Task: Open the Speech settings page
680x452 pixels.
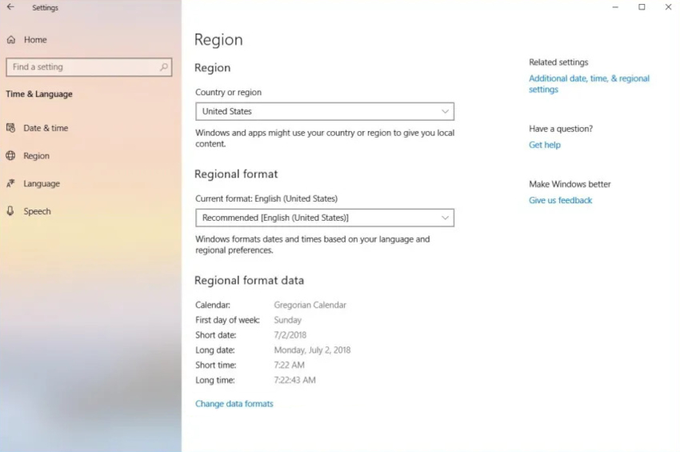Action: point(37,212)
